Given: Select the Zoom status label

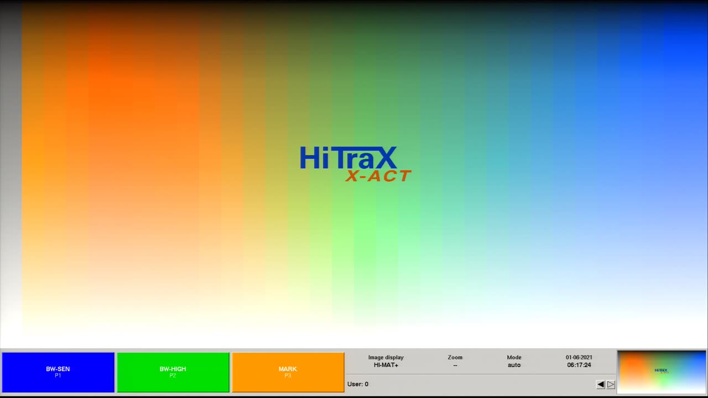Looking at the screenshot, I should (x=455, y=357).
